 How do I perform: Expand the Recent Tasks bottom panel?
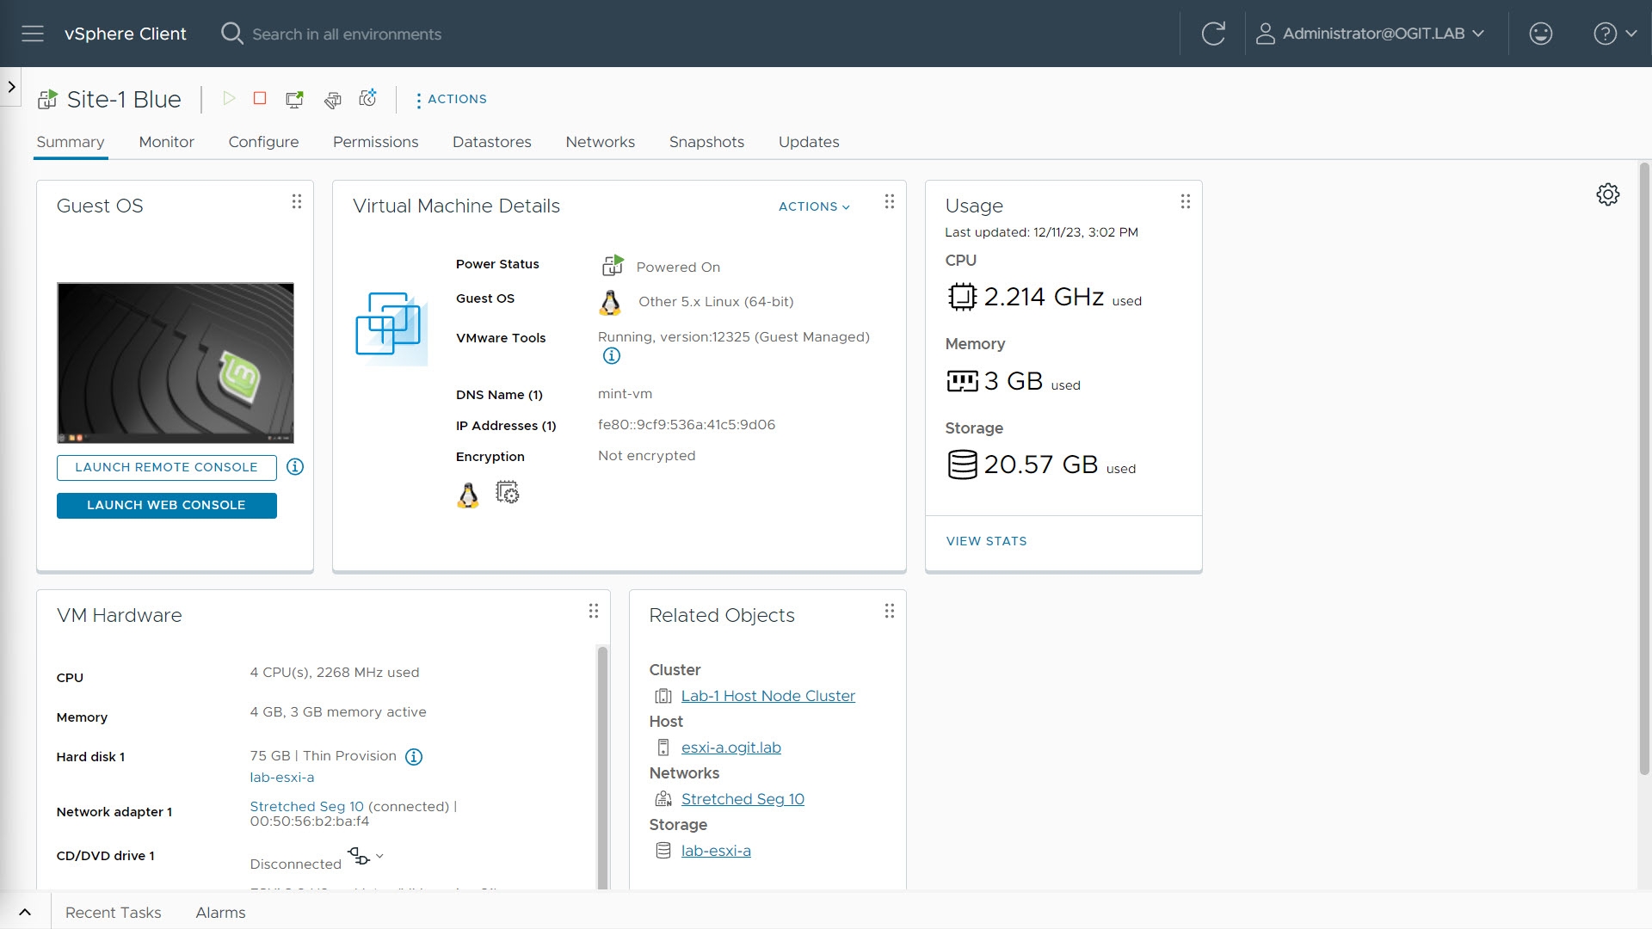(x=25, y=913)
